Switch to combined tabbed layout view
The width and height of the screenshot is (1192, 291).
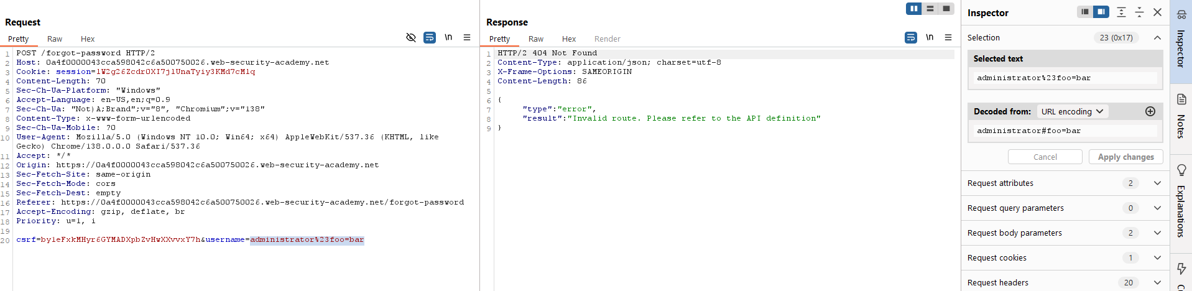pyautogui.click(x=946, y=9)
